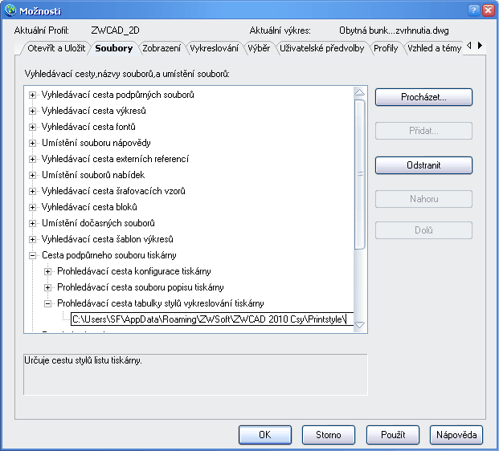Click the Printstyle path input field
The image size is (499, 451).
coord(211,320)
